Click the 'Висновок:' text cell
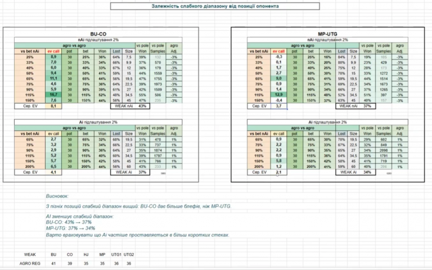This screenshot has width=432, height=270. pos(57,196)
